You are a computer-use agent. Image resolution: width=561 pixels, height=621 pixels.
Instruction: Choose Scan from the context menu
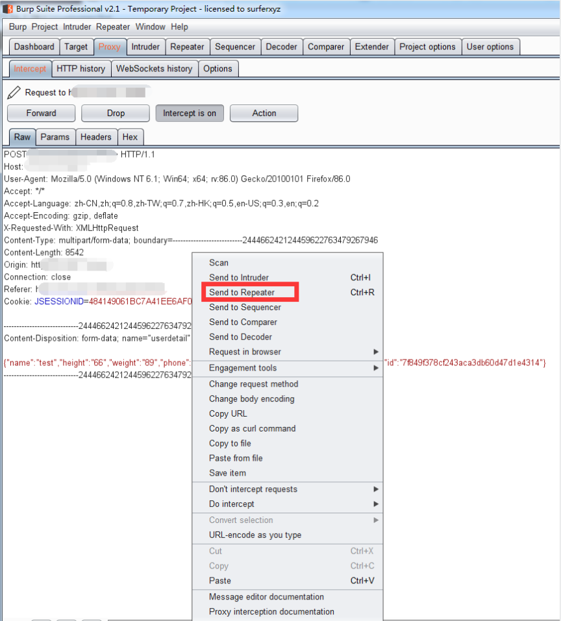pyautogui.click(x=288, y=263)
